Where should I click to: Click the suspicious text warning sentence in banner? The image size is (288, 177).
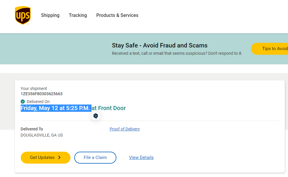[177, 53]
